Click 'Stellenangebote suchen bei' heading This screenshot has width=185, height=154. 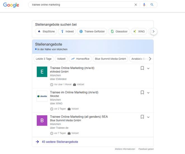(56, 25)
